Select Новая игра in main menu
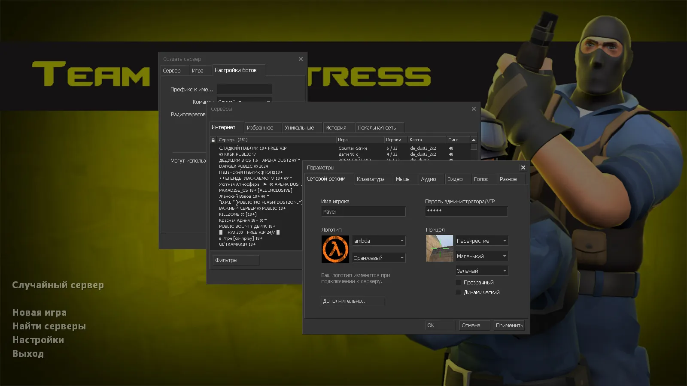 (x=40, y=312)
